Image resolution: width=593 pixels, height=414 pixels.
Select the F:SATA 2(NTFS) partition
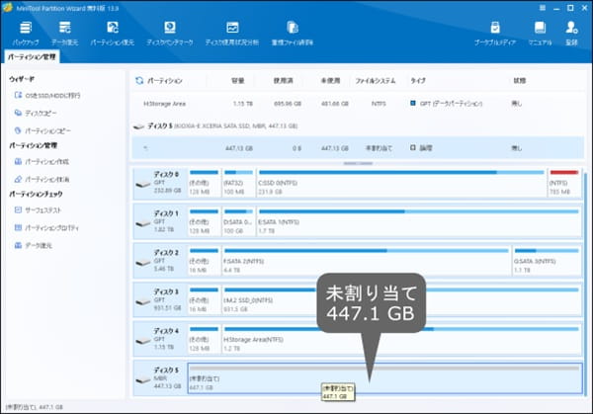point(366,262)
